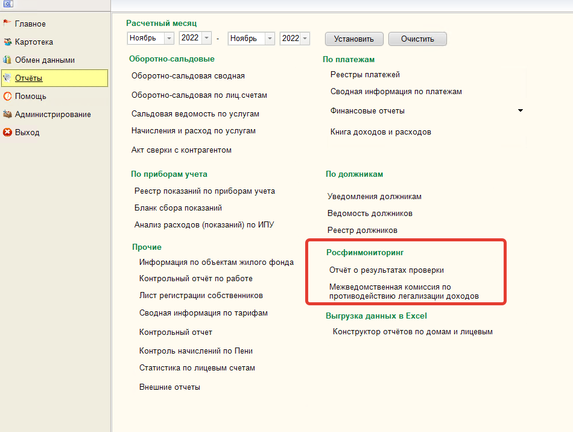Select Выход in the sidebar
This screenshot has width=573, height=432.
coord(27,133)
